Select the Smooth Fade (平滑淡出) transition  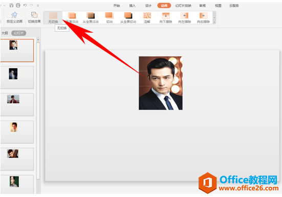[x=72, y=18]
